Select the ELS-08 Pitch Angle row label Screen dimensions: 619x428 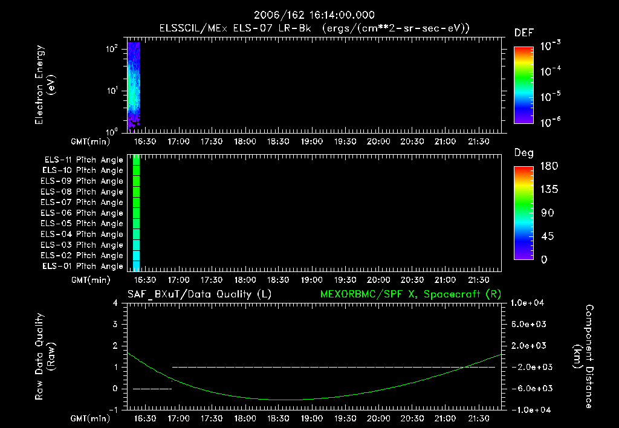pyautogui.click(x=82, y=192)
